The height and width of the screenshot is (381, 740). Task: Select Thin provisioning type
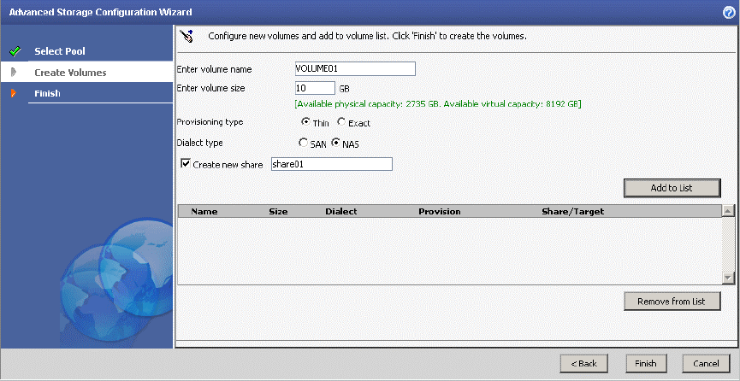(305, 122)
